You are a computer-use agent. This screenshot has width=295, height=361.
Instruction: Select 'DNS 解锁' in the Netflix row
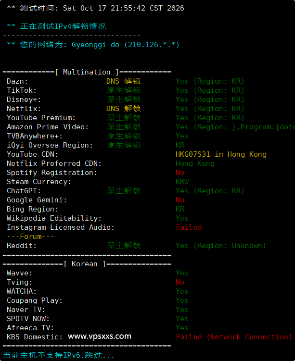(x=124, y=109)
